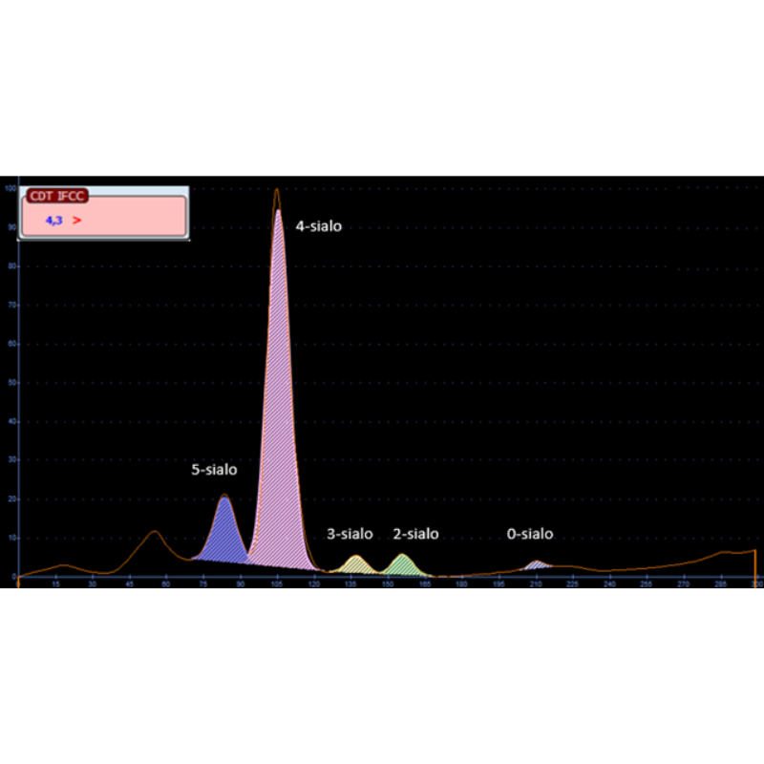Click the unshaded peak near position 55
Image resolution: width=764 pixels, height=764 pixels.
(153, 546)
